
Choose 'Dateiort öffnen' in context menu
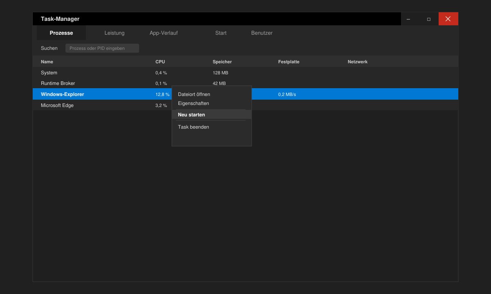click(x=212, y=94)
